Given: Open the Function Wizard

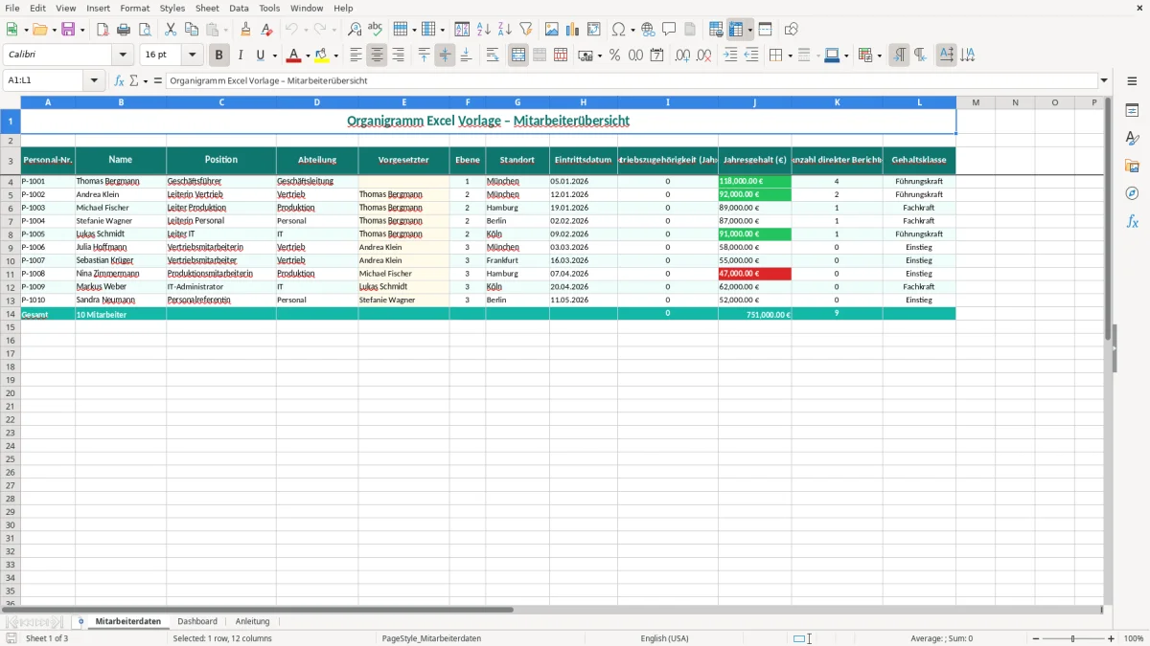Looking at the screenshot, I should [x=120, y=80].
